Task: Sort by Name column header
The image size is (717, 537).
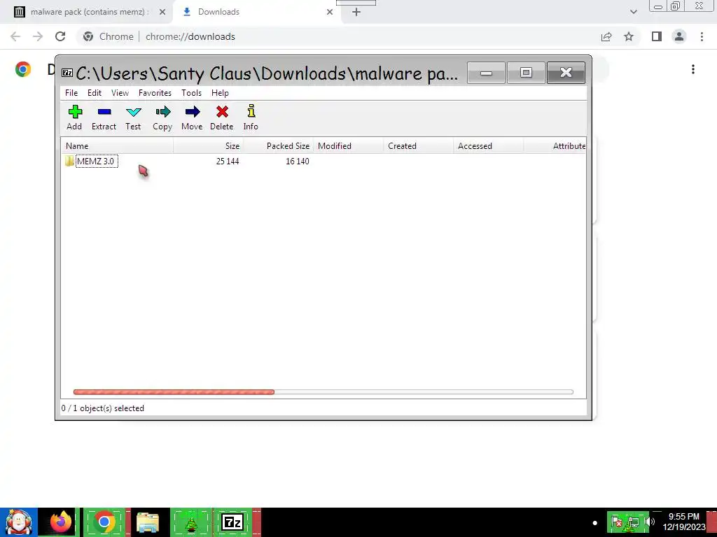Action: [117, 146]
